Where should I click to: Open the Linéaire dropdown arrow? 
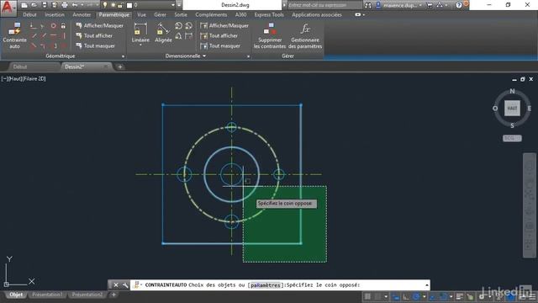pos(140,45)
